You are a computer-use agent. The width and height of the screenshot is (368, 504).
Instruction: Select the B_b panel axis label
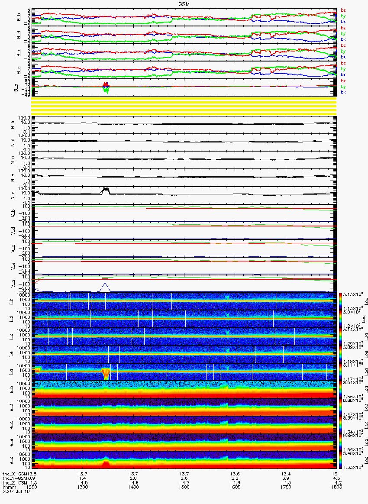(x=19, y=18)
